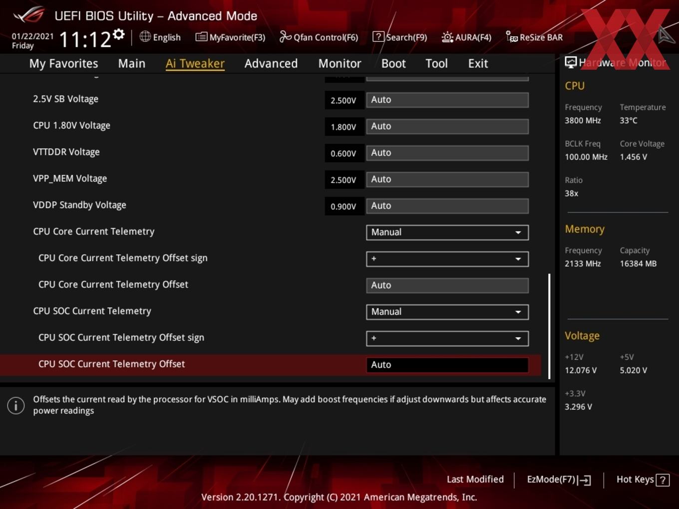The width and height of the screenshot is (679, 509).
Task: Open Search(F9) tool
Action: [x=400, y=37]
